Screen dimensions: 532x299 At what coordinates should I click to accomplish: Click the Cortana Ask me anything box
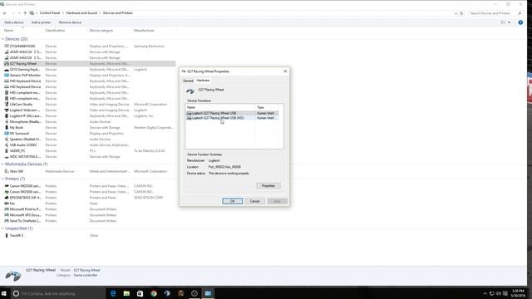click(57, 293)
